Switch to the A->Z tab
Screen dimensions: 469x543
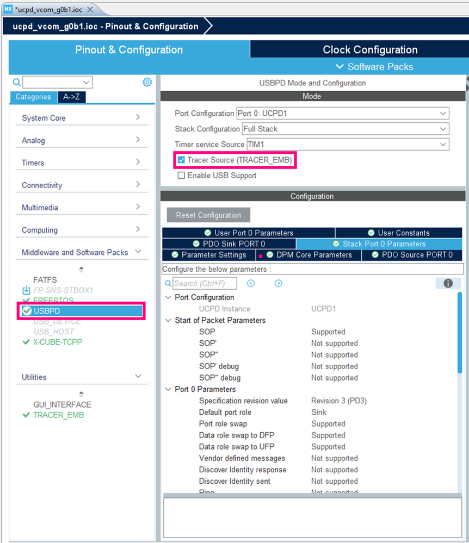coord(72,97)
